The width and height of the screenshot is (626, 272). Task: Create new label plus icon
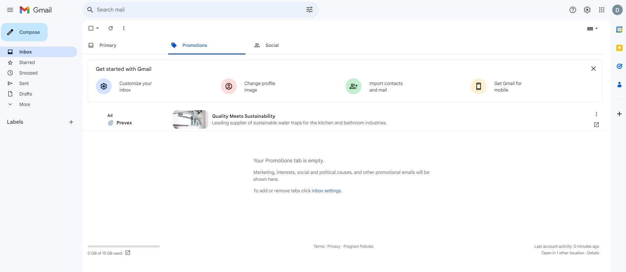pos(71,122)
